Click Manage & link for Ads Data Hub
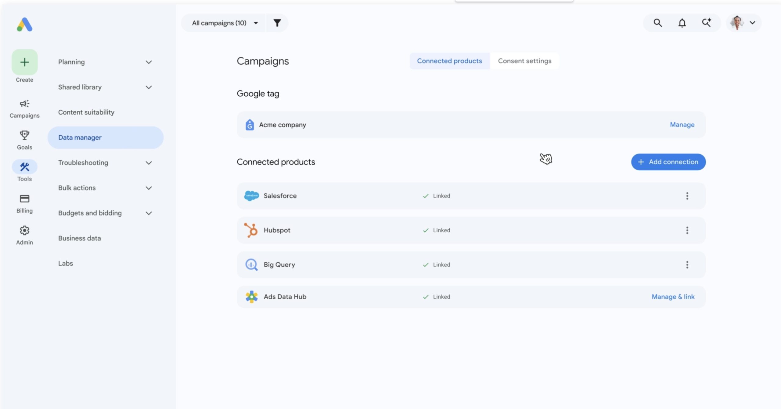 673,297
